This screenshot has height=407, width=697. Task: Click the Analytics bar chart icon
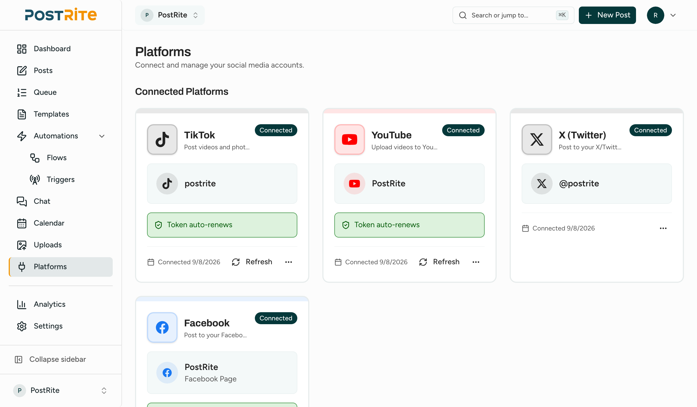point(22,304)
